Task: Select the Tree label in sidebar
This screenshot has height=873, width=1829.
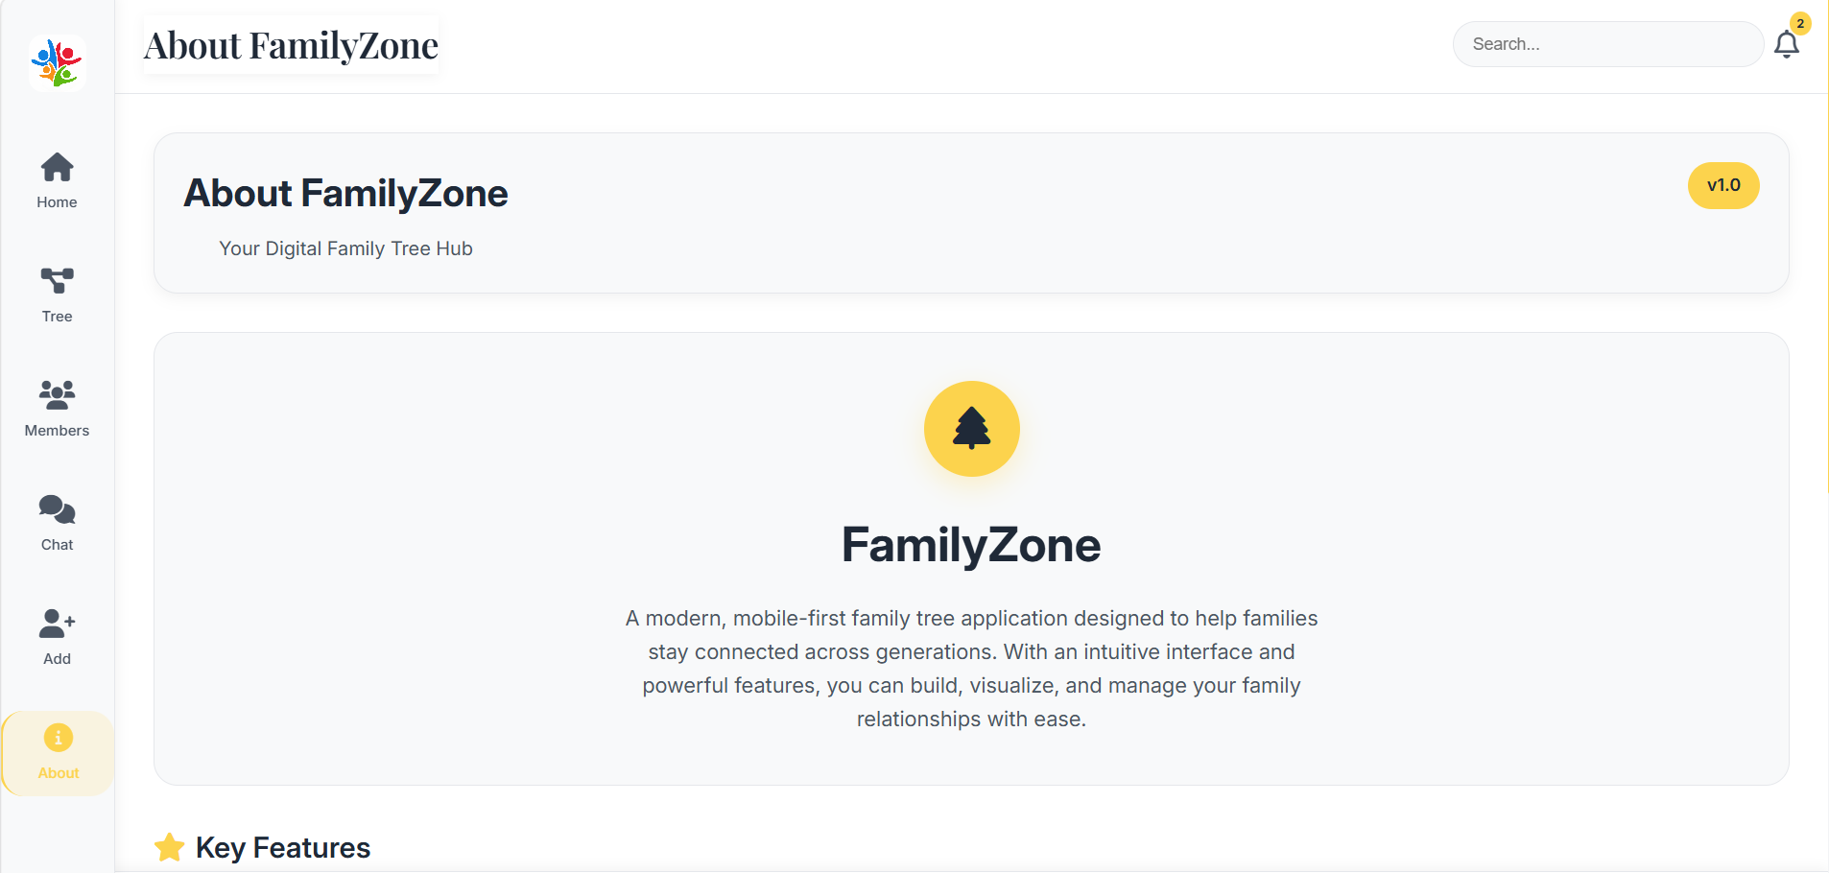Action: (x=58, y=317)
